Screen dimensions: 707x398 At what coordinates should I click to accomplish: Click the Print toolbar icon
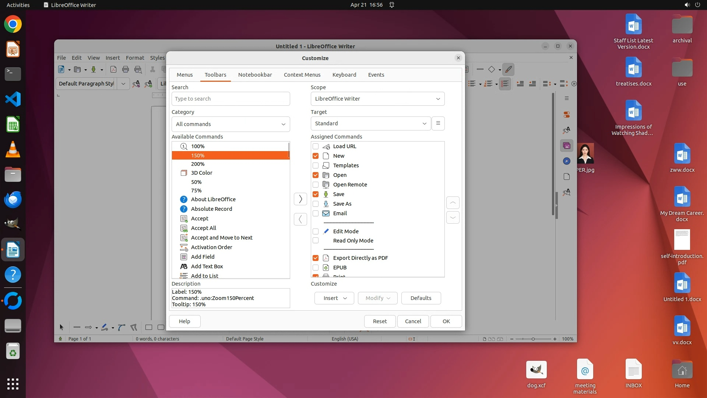point(126,69)
